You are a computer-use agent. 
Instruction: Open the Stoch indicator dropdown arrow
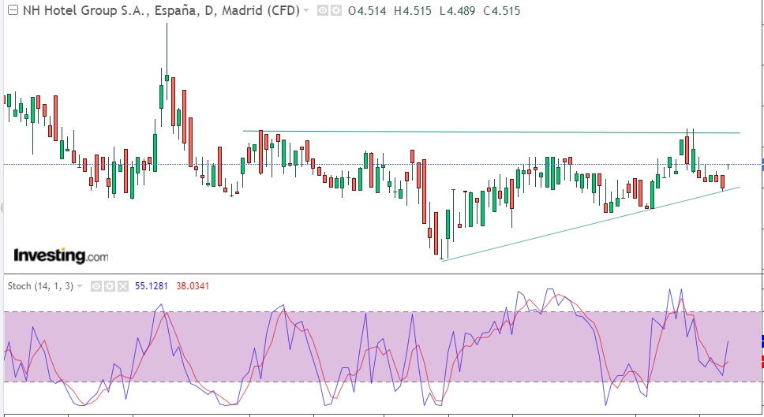(80, 286)
